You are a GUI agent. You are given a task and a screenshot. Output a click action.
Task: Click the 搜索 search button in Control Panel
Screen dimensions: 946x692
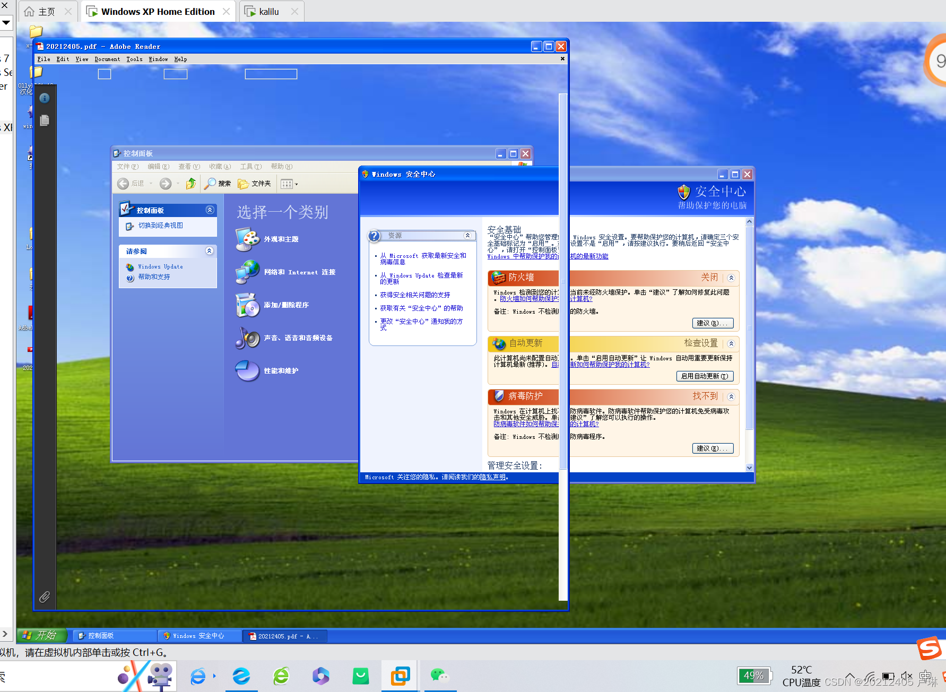(218, 184)
